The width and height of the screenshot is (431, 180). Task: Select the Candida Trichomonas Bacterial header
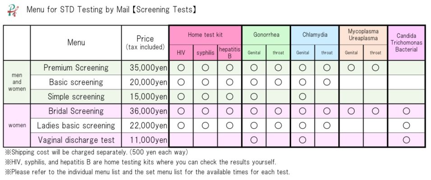406,43
